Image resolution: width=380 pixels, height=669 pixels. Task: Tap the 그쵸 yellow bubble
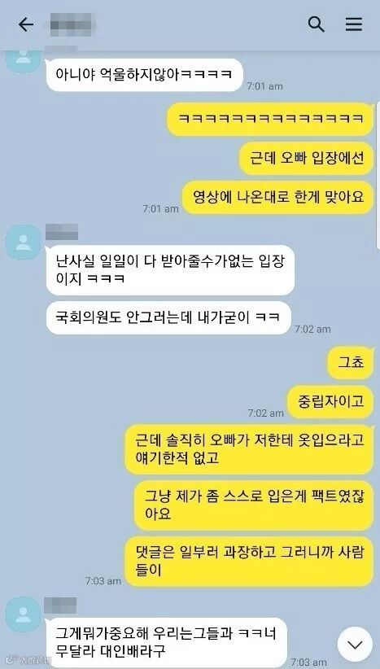click(350, 362)
